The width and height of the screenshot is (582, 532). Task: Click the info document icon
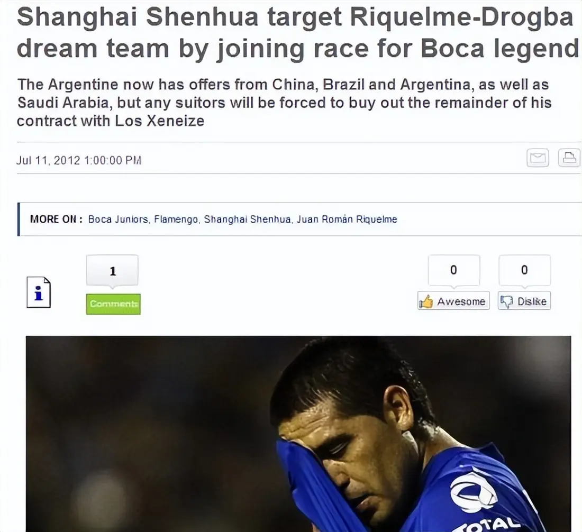tap(39, 292)
